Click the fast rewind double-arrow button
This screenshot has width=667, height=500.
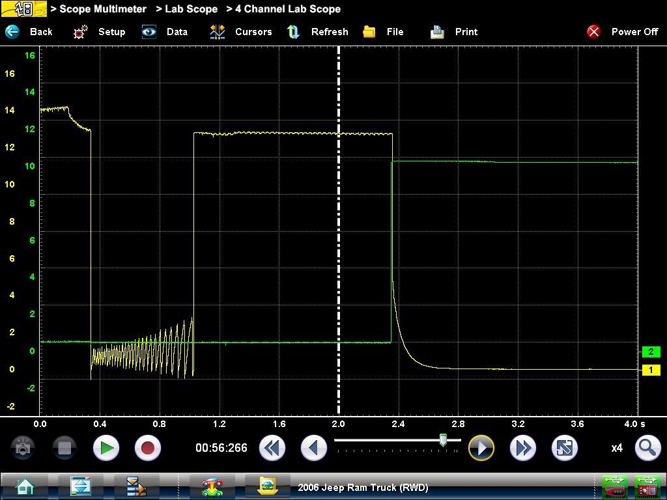point(272,448)
